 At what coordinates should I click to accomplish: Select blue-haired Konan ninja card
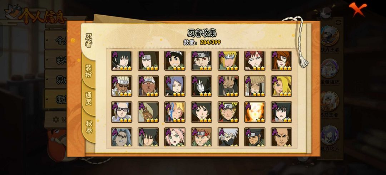click(175, 86)
